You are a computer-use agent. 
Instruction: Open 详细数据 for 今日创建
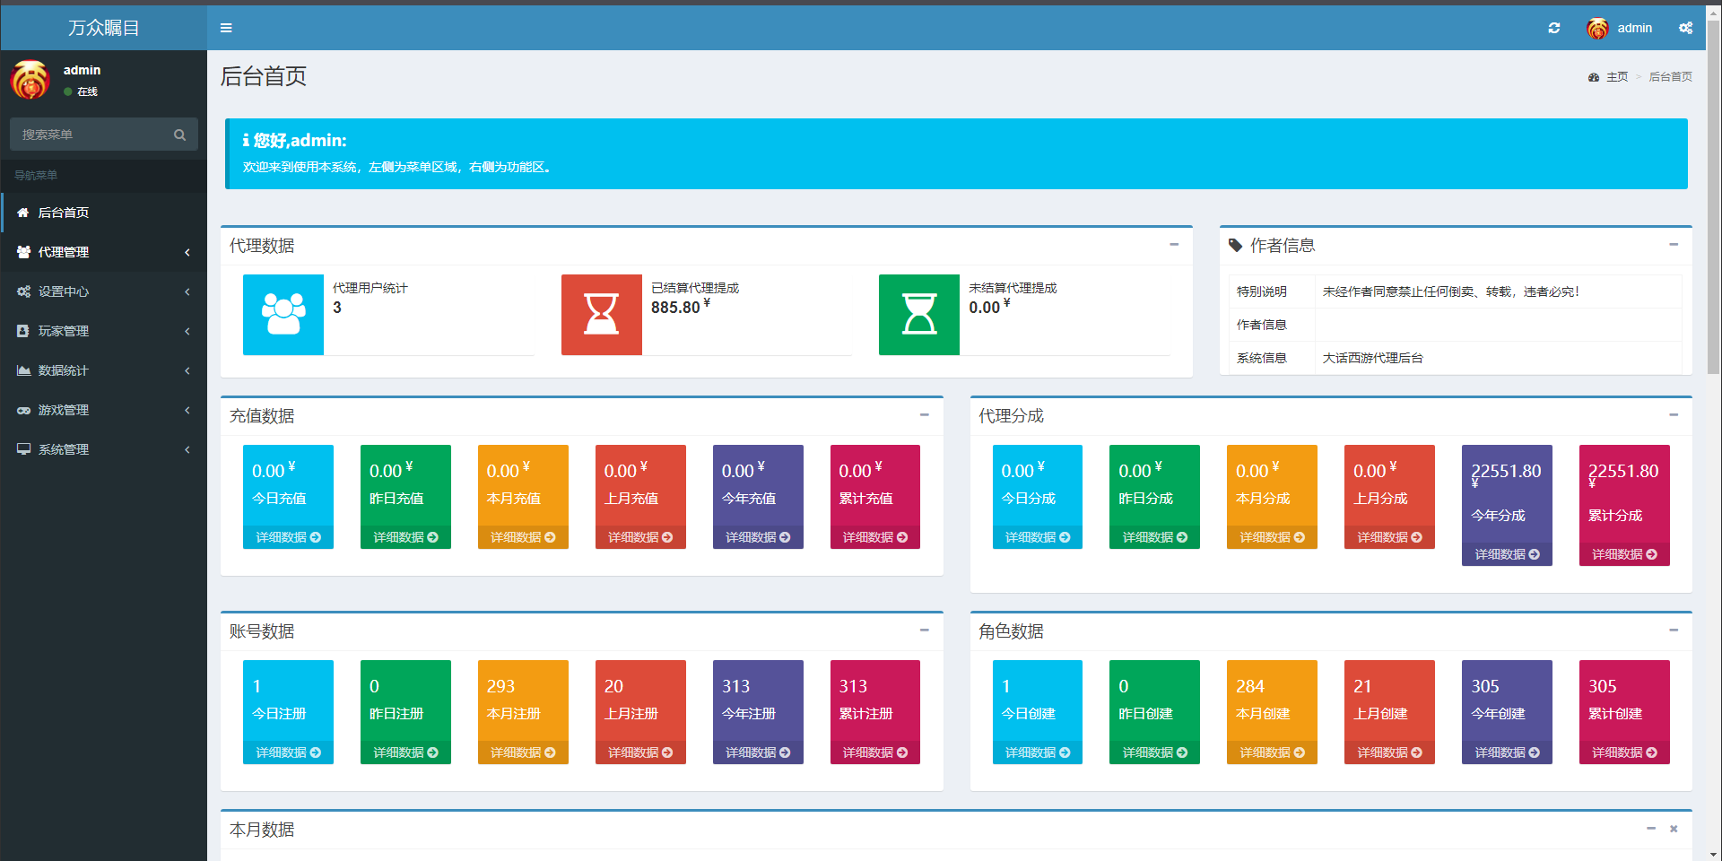(x=1038, y=752)
